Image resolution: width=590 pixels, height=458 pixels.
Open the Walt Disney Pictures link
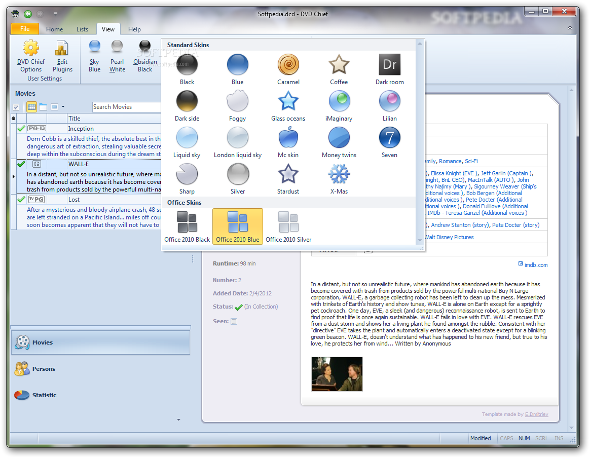tap(449, 237)
